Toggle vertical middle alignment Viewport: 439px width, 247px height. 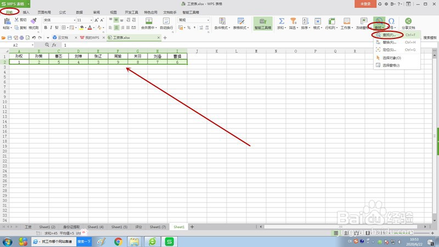point(116,20)
